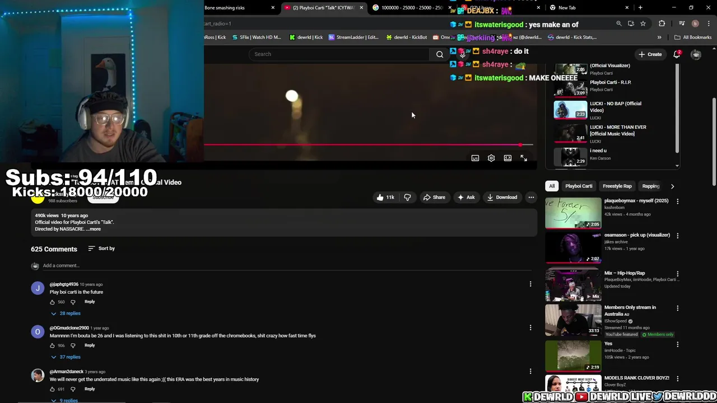Screen dimensions: 717x403
Task: Open dewrld - KickBot bookmark
Action: (406, 38)
